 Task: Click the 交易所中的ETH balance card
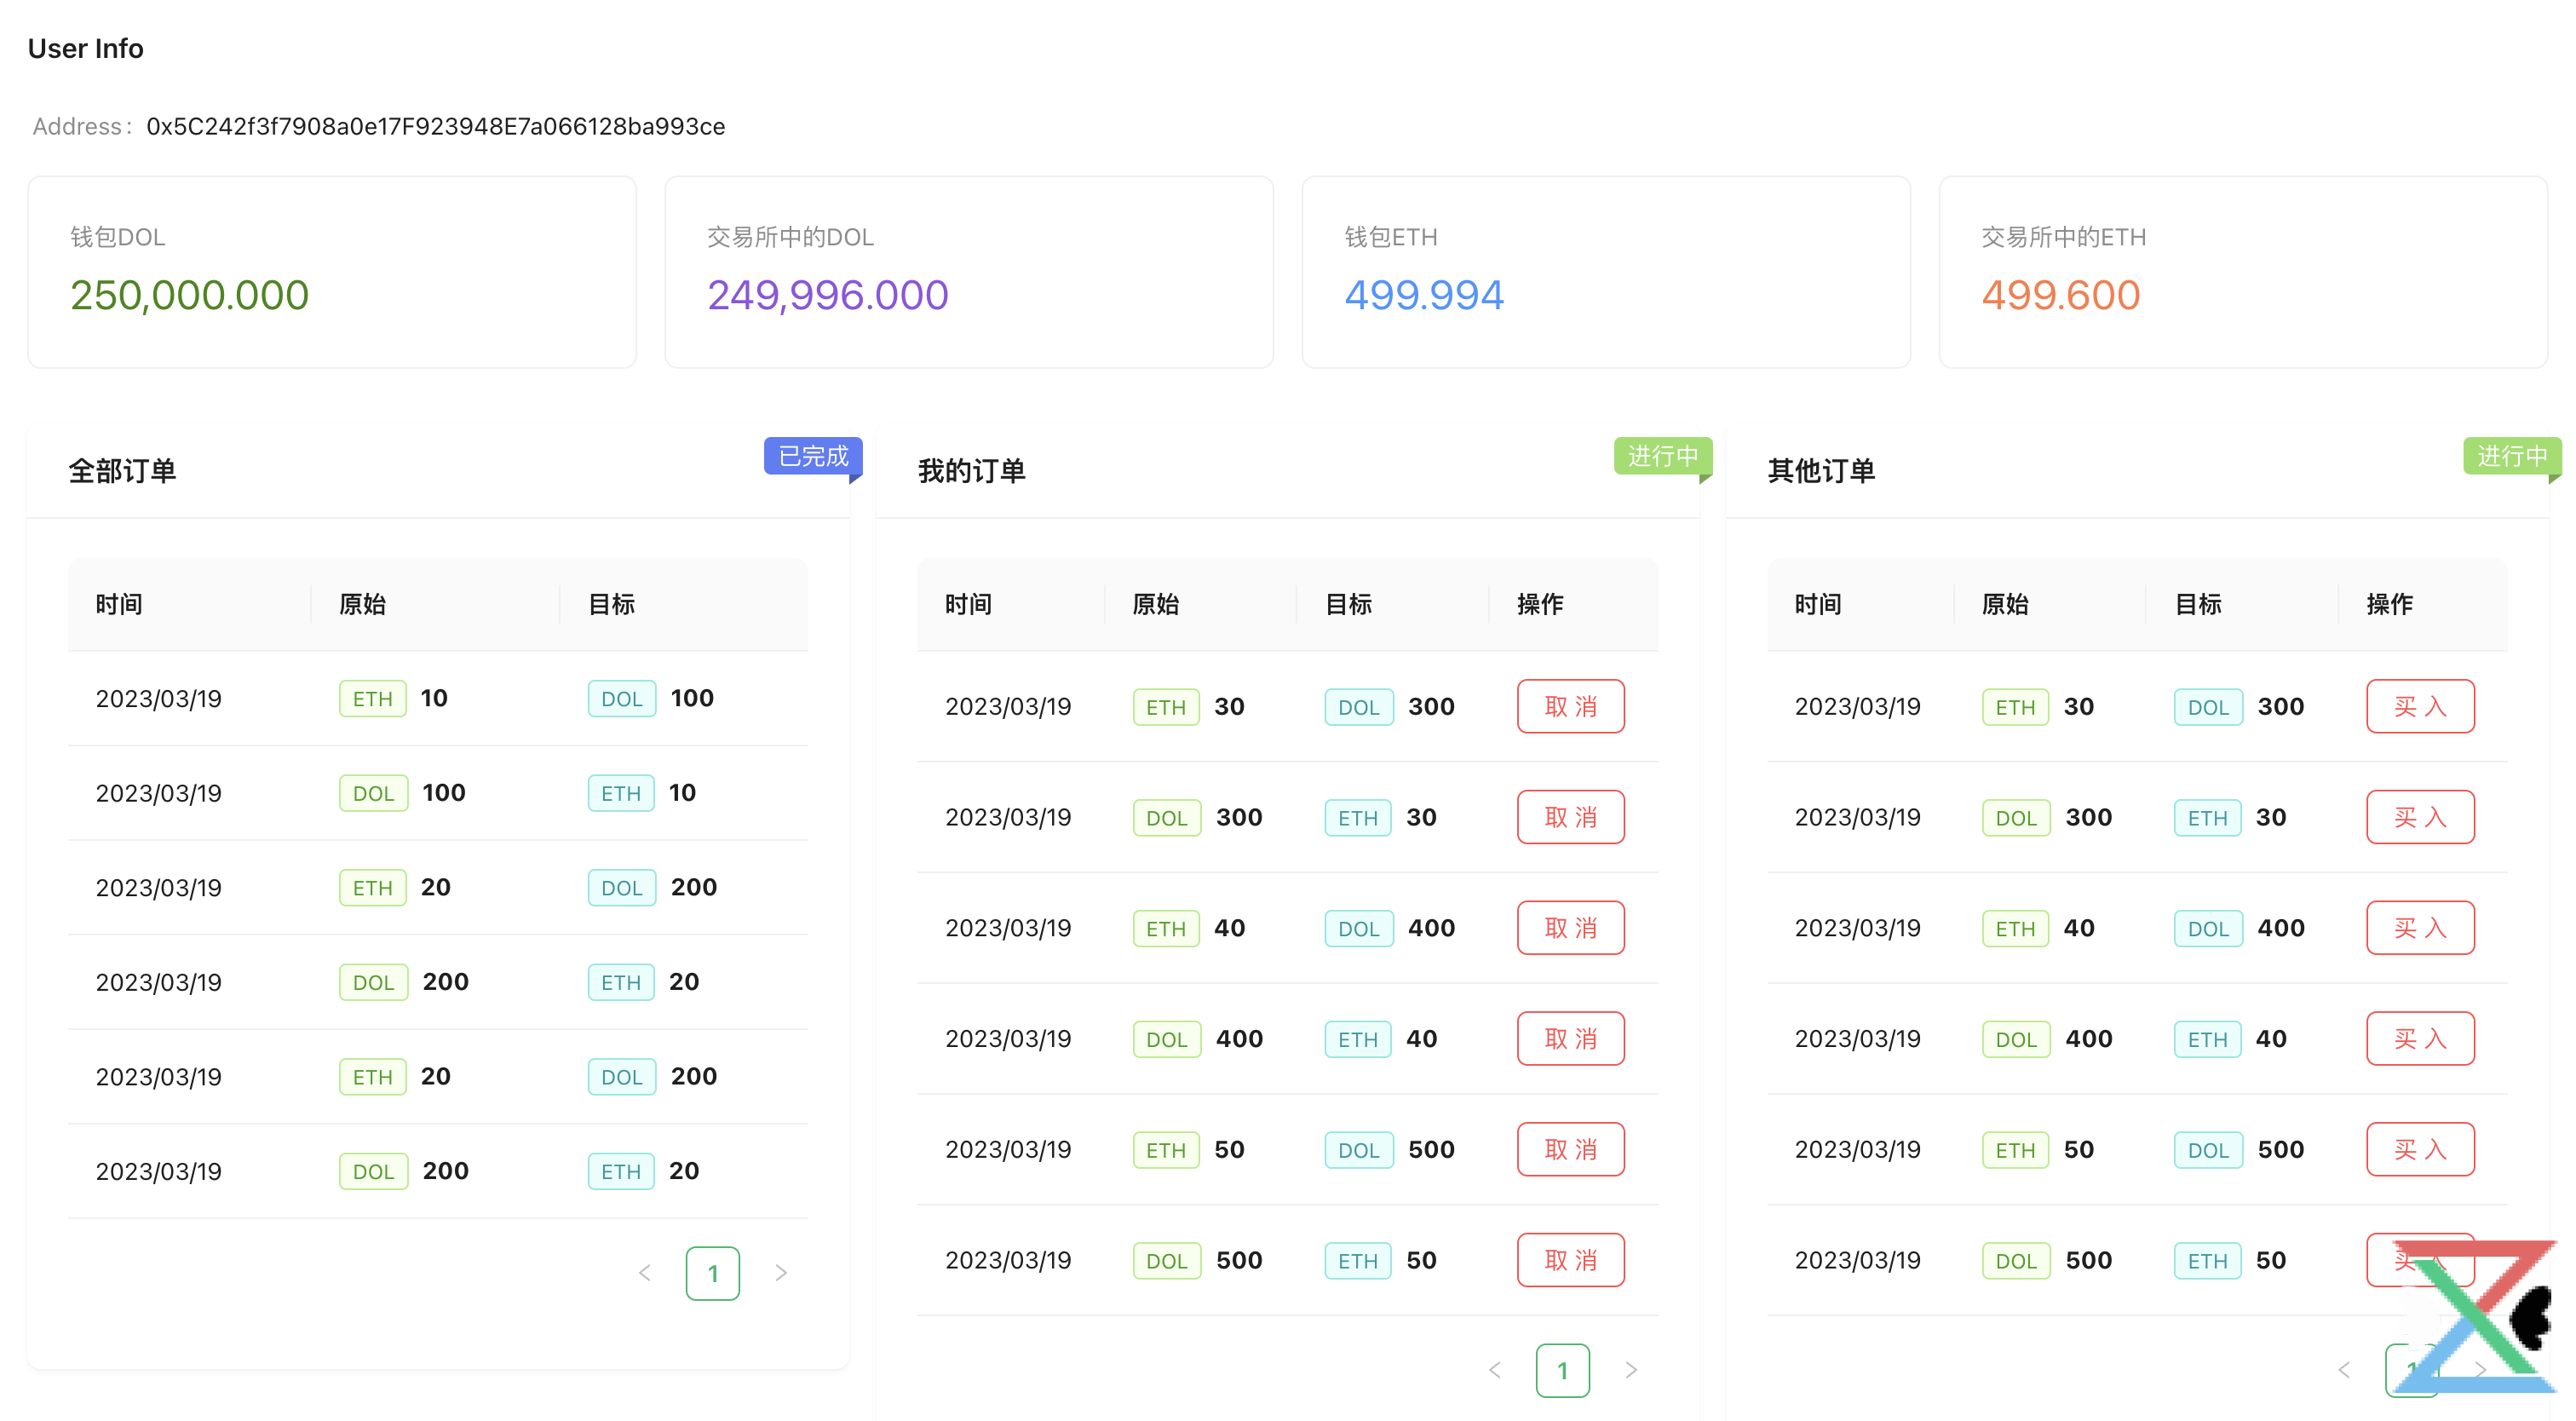click(2242, 272)
